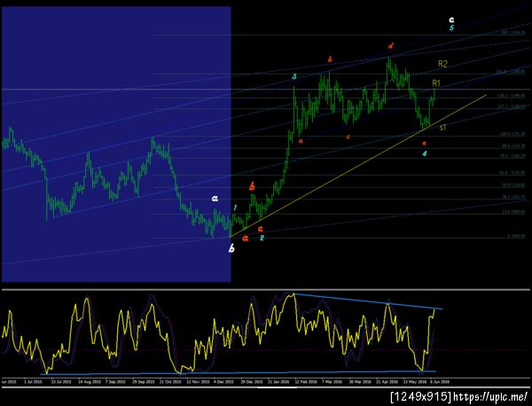
Task: Click the orange wave e label above cyan 4
Action: tap(424, 144)
